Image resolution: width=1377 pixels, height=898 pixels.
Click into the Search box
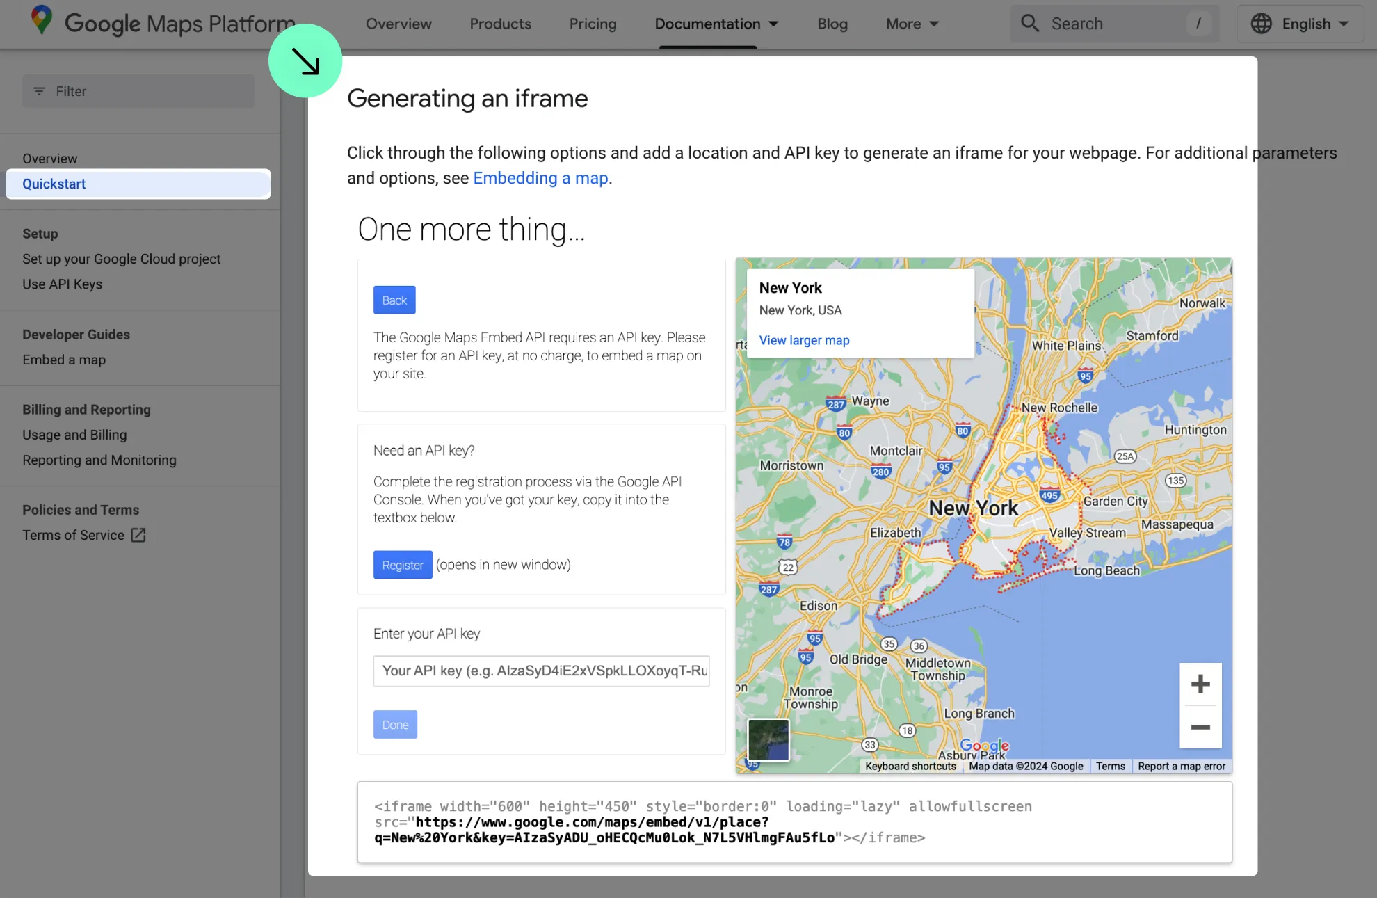pyautogui.click(x=1114, y=24)
